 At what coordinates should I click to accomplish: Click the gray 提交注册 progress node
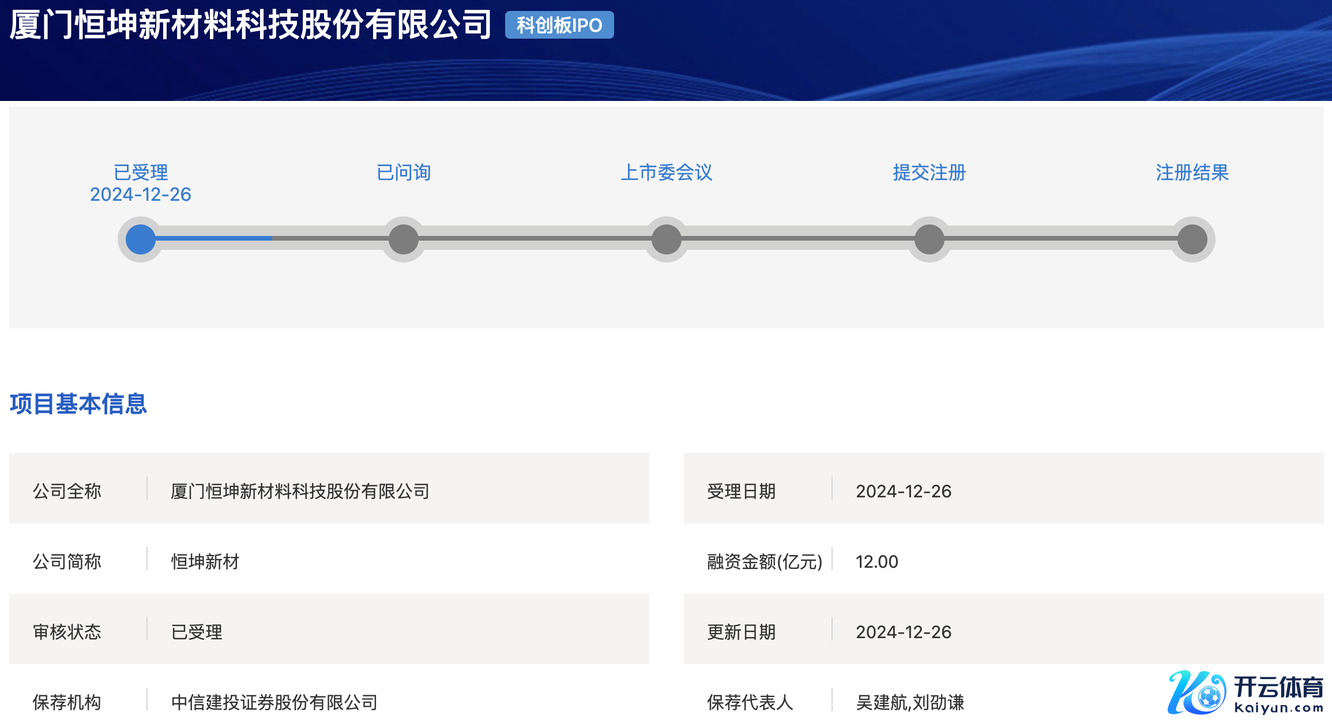(930, 239)
